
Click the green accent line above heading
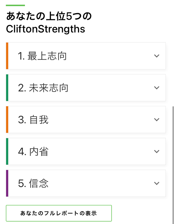[x=15, y=5]
